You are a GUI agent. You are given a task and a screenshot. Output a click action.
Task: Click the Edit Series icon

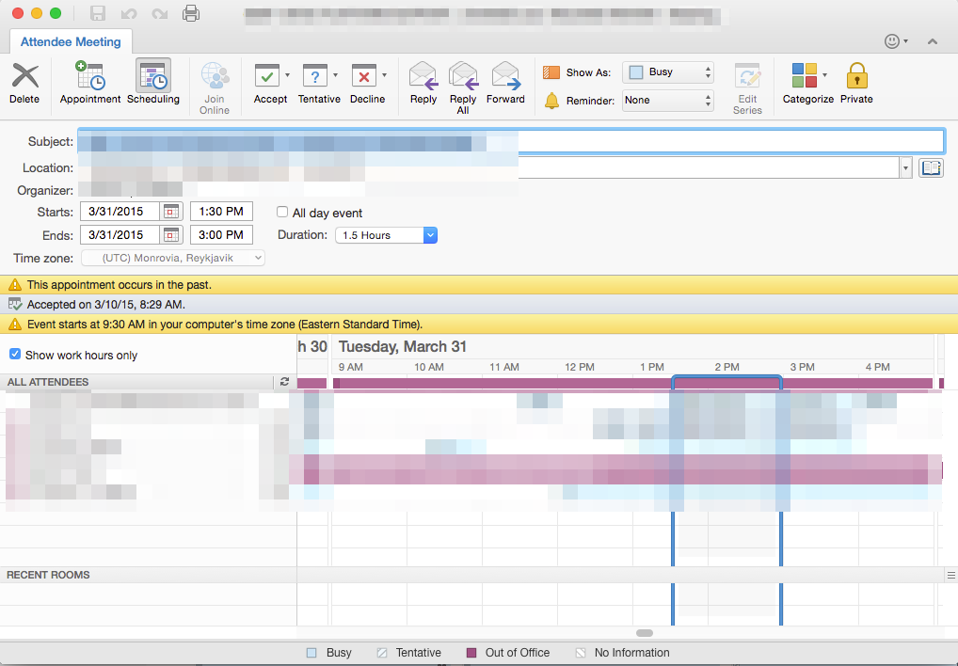click(x=747, y=76)
